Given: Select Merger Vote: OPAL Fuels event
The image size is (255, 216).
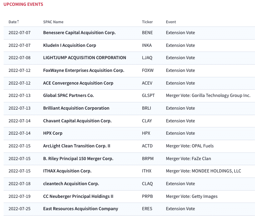Looking at the screenshot, I should (x=190, y=146).
